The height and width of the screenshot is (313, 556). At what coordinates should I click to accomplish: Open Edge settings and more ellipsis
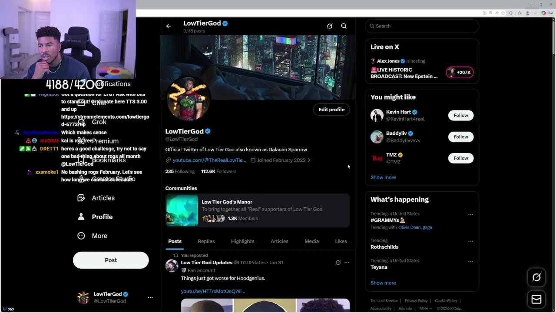[x=535, y=13]
